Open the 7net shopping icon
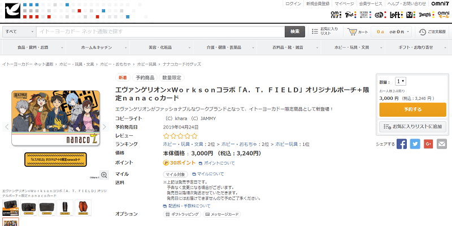452x226 pixels. point(350,15)
